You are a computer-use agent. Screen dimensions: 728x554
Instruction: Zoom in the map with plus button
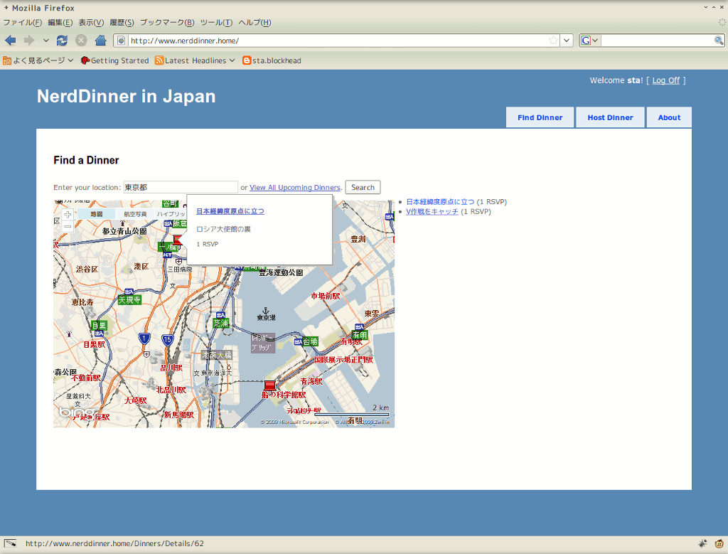68,215
